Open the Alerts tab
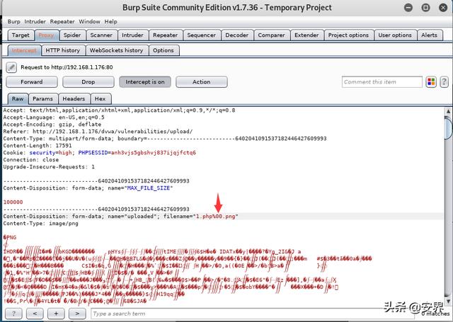 [430, 35]
